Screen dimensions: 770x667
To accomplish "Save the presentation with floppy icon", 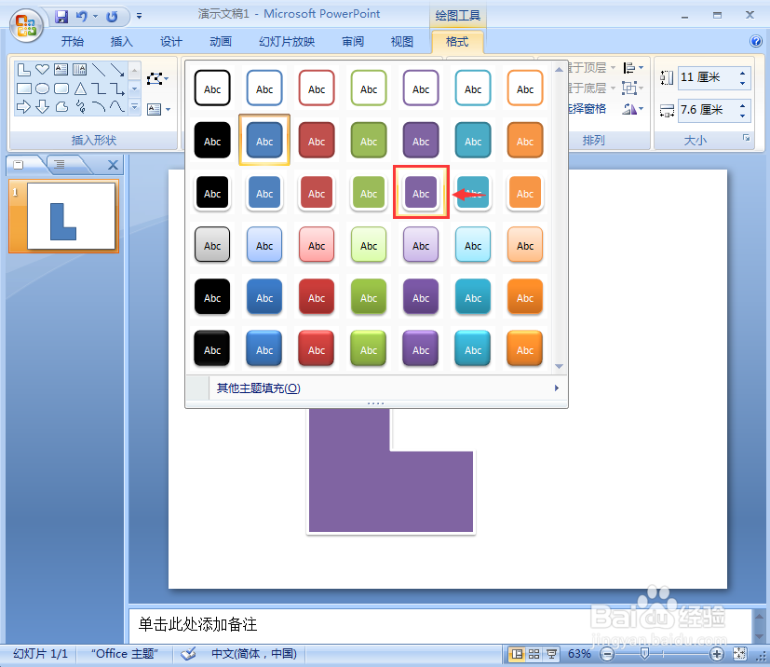I will [x=61, y=17].
